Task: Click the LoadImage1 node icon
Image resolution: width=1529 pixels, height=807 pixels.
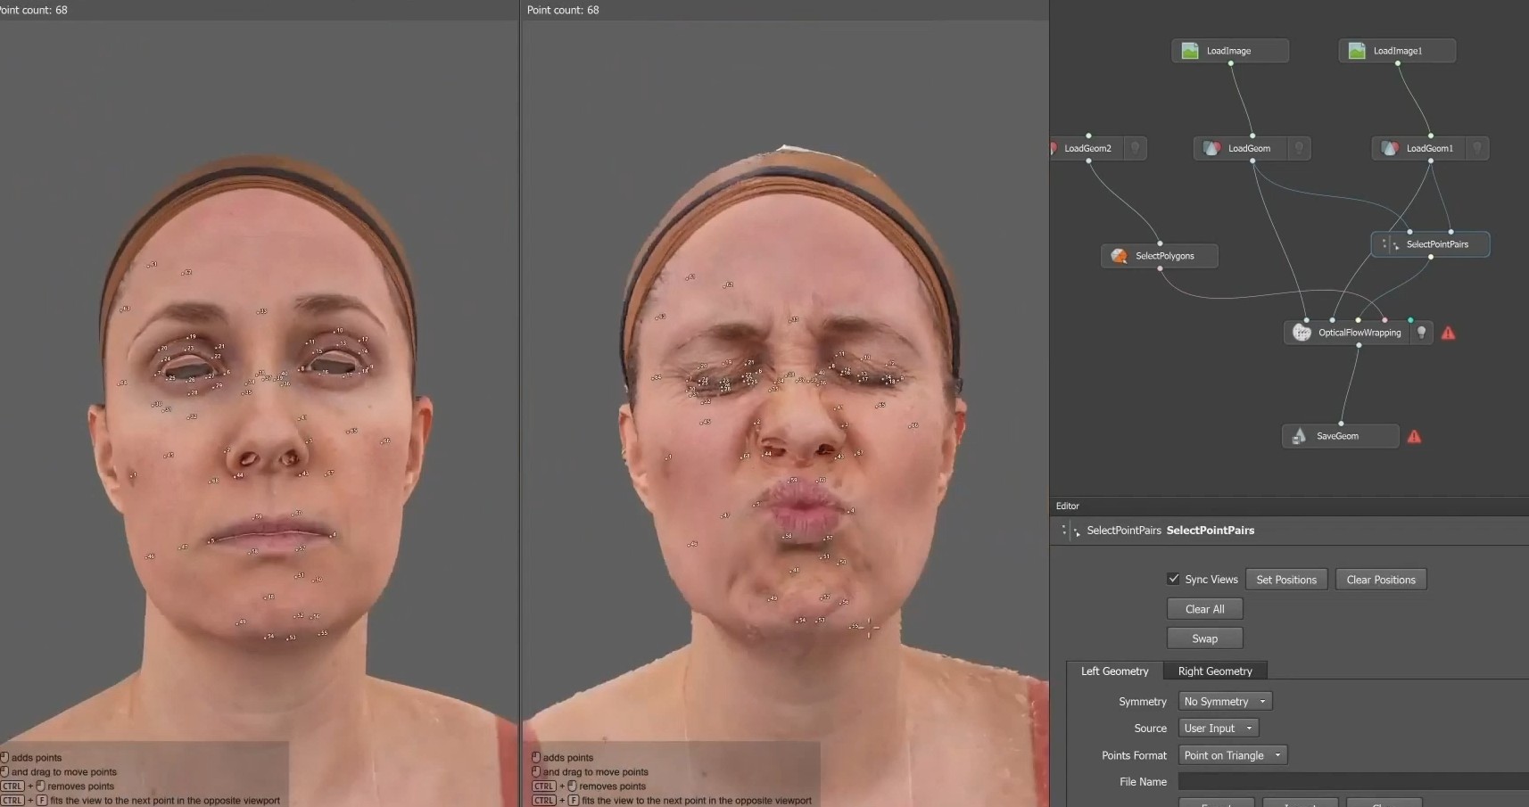Action: coord(1357,51)
